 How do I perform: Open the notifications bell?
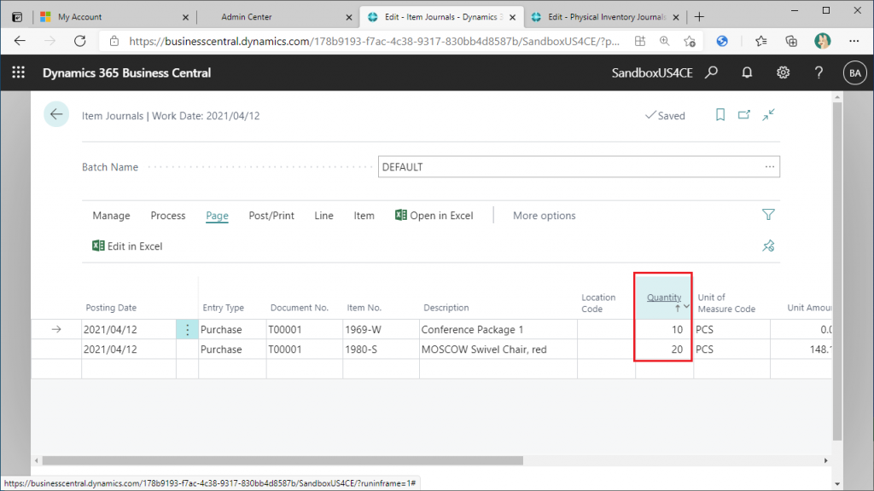click(747, 72)
